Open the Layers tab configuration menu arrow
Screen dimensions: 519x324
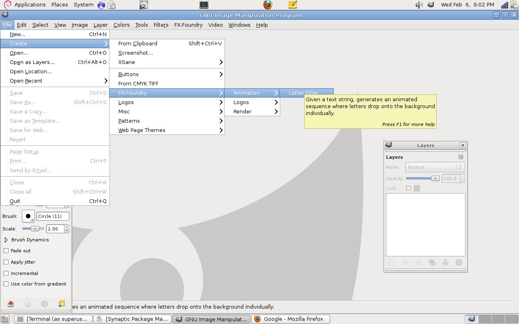tap(461, 157)
